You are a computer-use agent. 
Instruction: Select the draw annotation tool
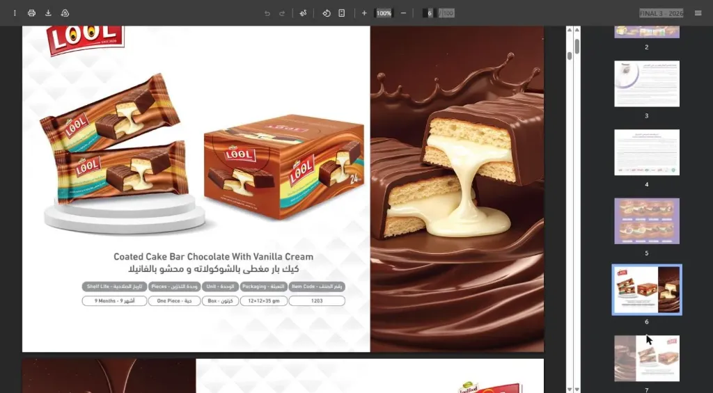[303, 13]
